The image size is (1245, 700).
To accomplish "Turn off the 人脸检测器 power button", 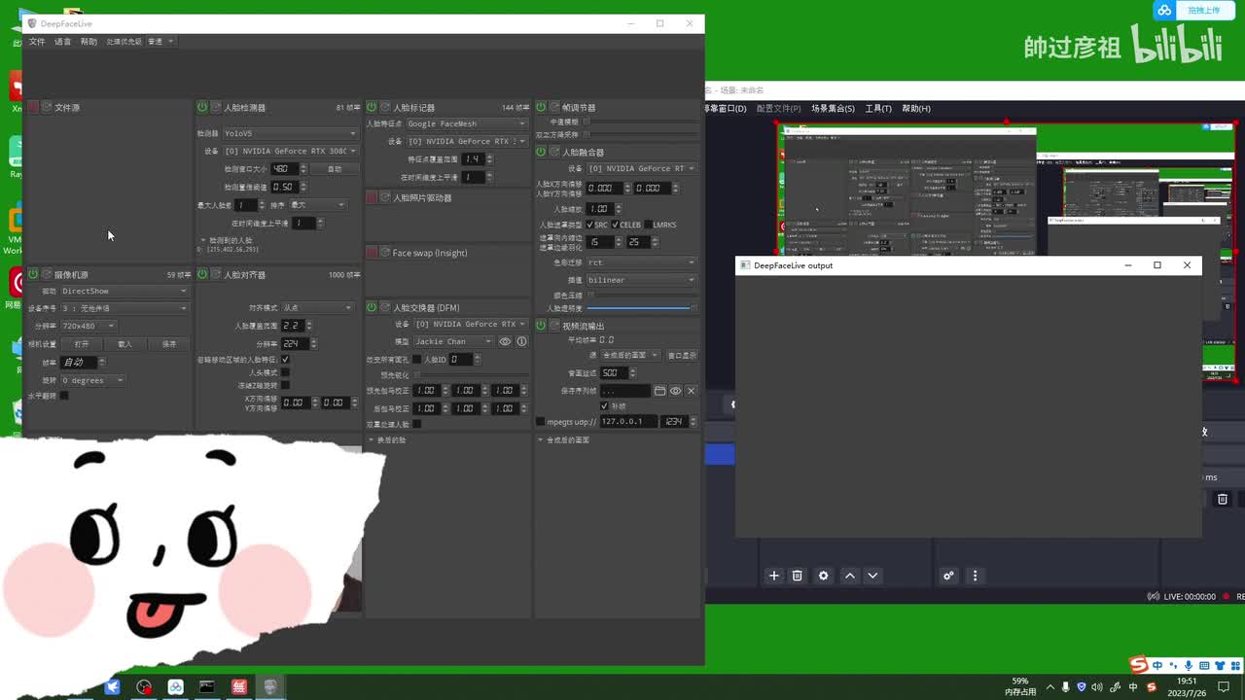I will tap(202, 107).
